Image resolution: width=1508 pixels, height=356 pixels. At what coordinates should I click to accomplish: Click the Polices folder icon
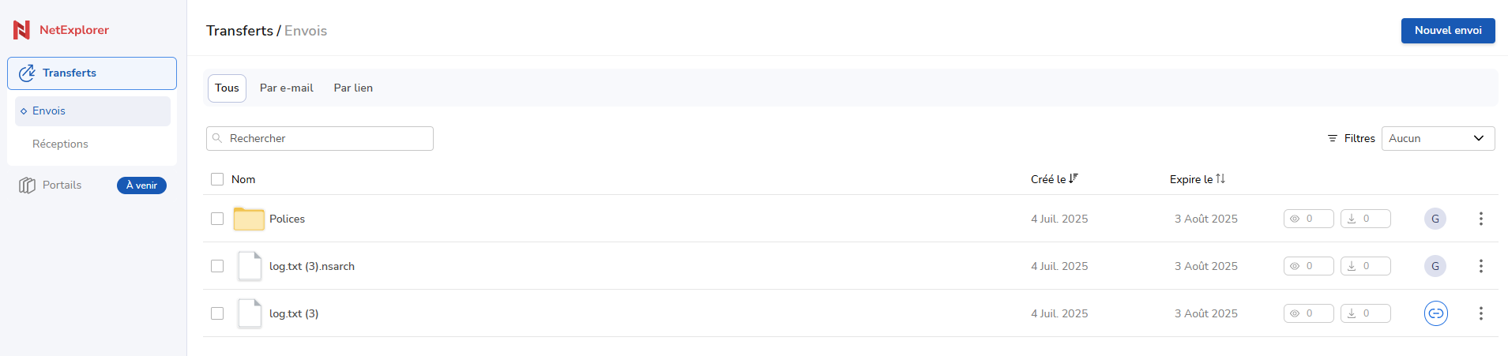click(x=249, y=219)
